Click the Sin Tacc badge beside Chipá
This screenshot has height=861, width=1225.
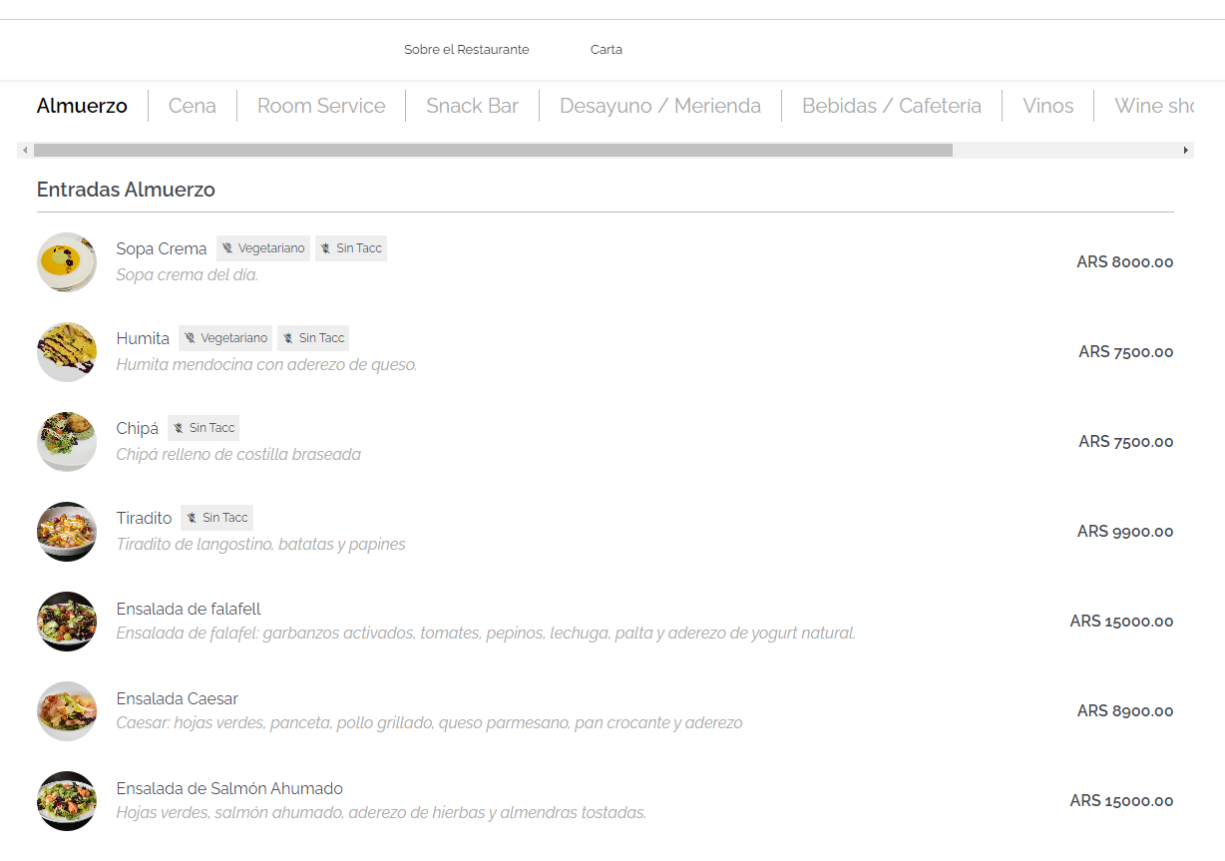[204, 428]
